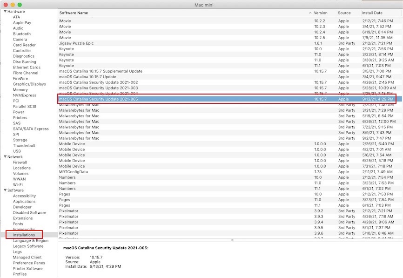
Task: Open Fonts software section
Action: tap(18, 224)
